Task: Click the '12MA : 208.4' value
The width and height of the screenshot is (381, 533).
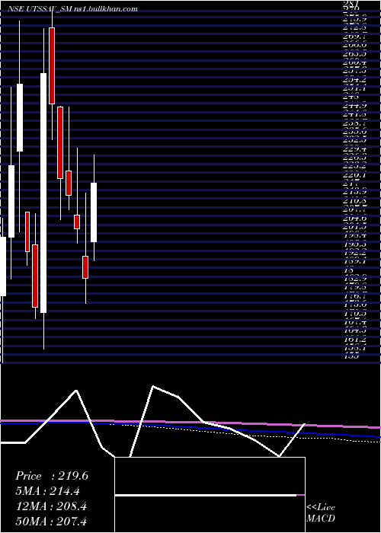Action: coord(51,506)
